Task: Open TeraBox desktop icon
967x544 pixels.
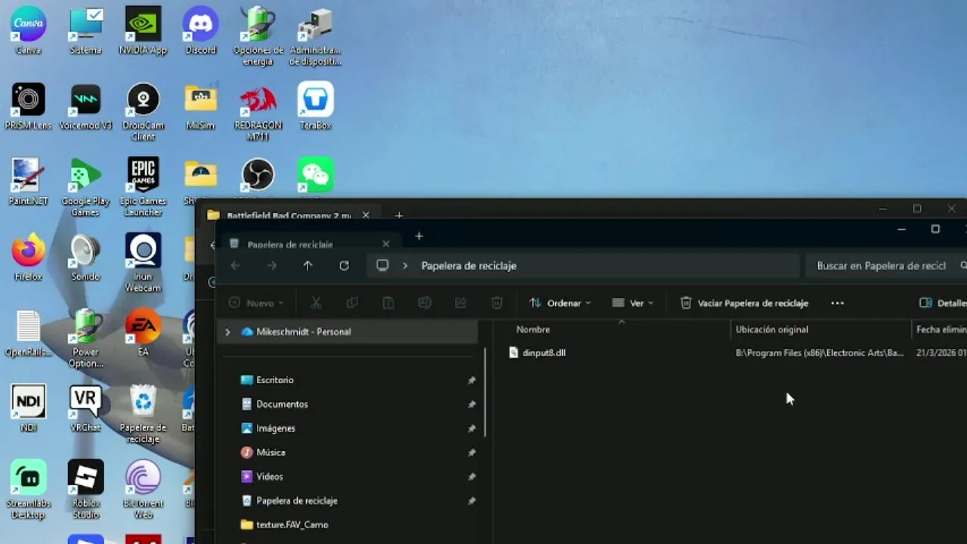Action: tap(315, 107)
